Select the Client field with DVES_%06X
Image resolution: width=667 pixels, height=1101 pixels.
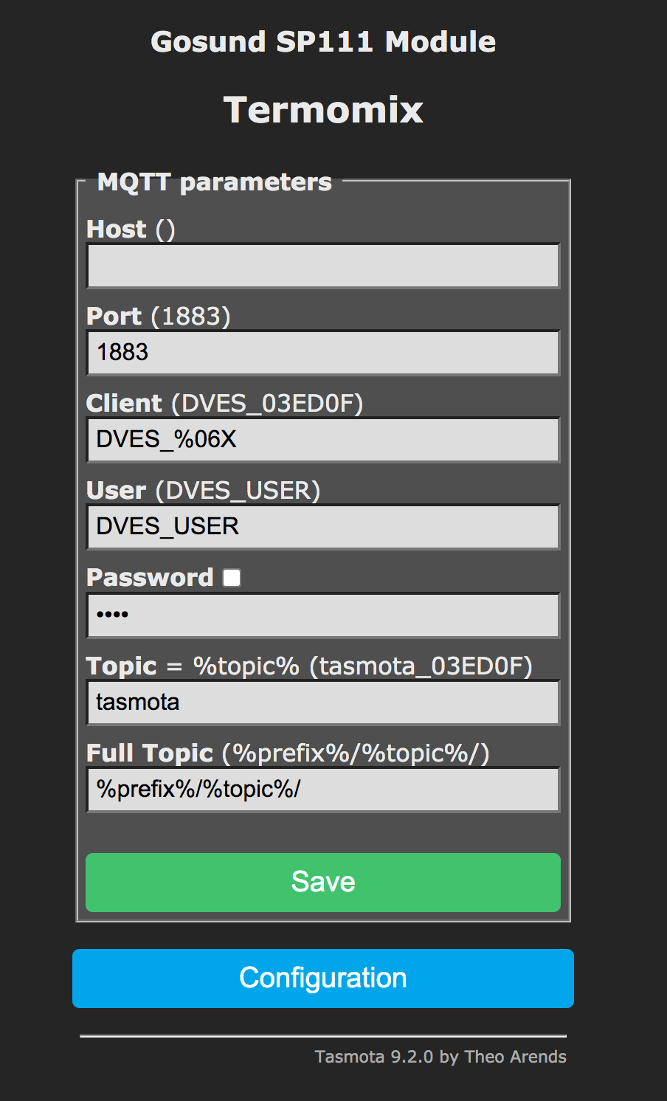pos(323,440)
